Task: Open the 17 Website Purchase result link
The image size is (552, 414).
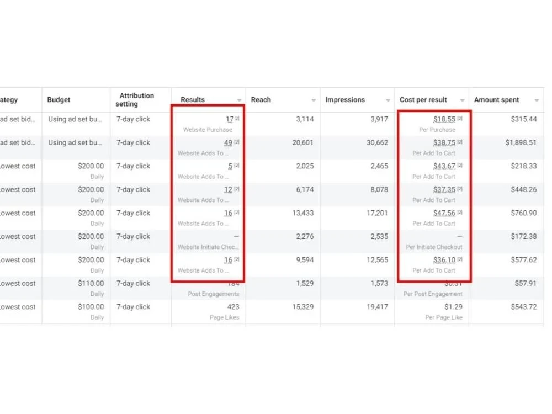Action: (230, 119)
